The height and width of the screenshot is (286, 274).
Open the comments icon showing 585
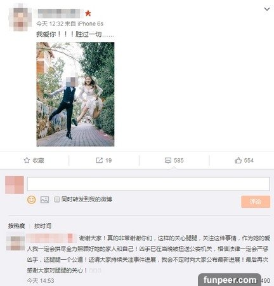coord(168,160)
